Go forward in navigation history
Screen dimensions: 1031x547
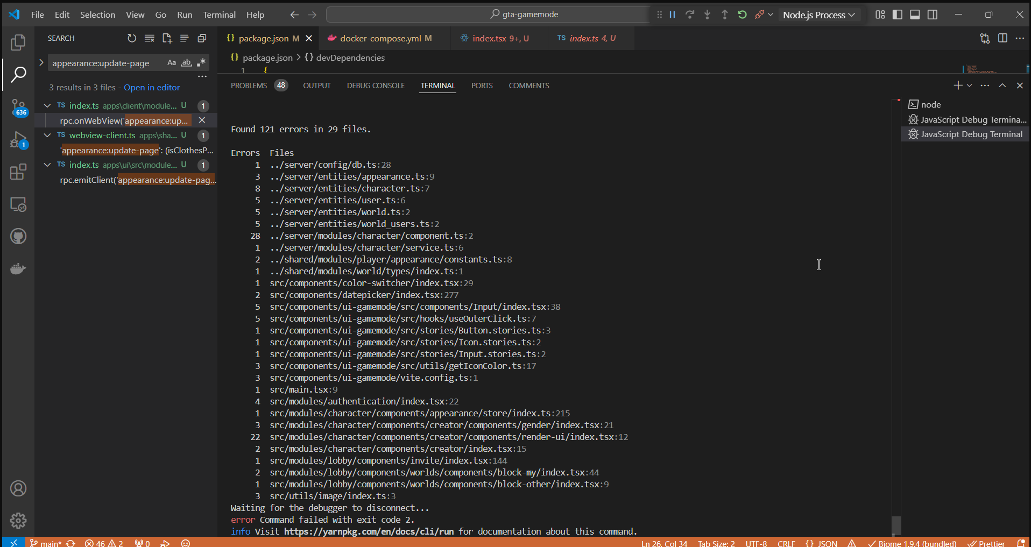coord(312,15)
